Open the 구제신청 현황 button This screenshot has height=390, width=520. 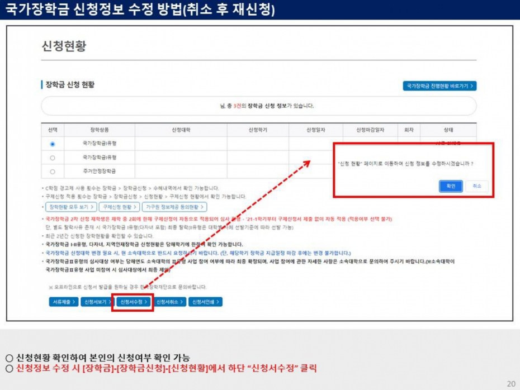click(x=117, y=207)
